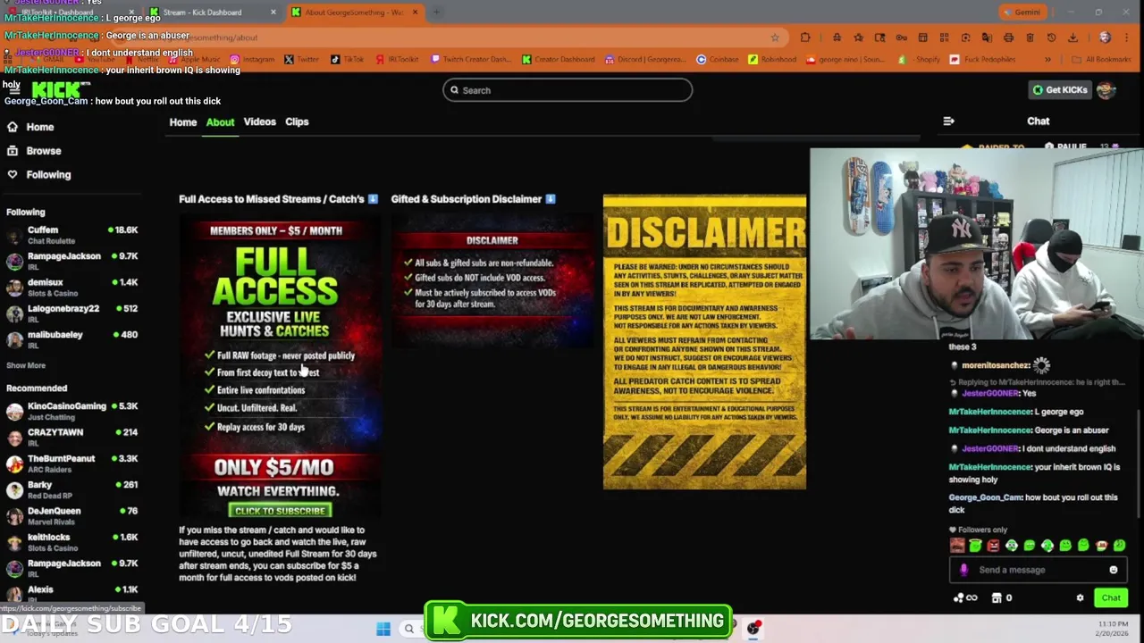This screenshot has height=643, width=1144.
Task: Open user profile avatar in Kick header
Action: pyautogui.click(x=1106, y=90)
